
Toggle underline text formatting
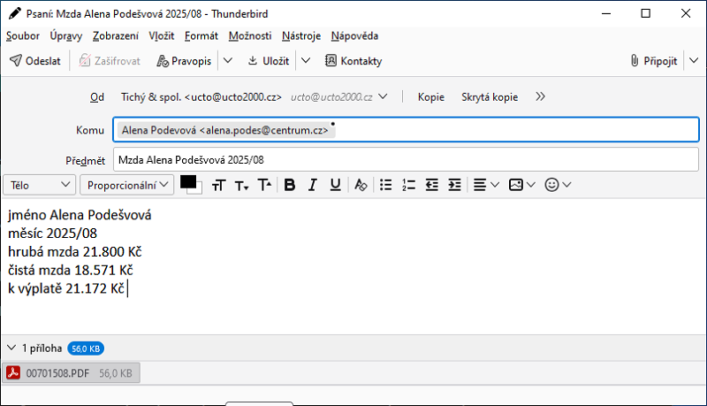[335, 185]
